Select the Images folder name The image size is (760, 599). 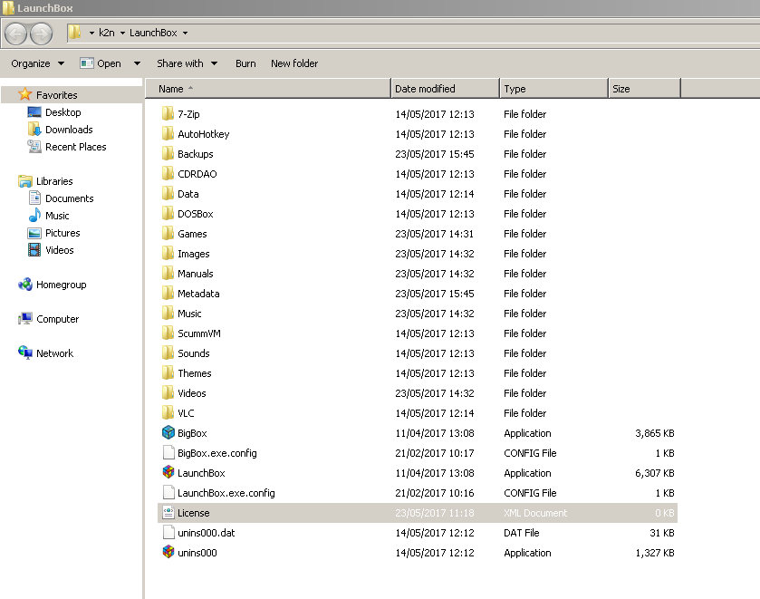coord(193,254)
